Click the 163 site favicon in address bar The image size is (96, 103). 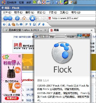[50, 18]
